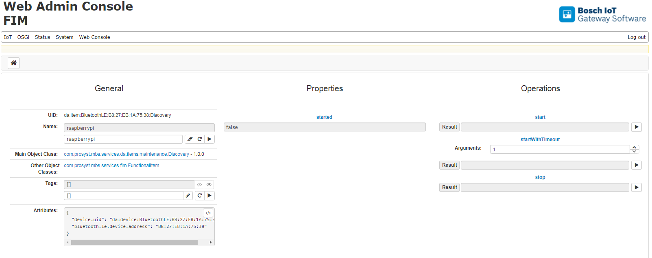Execute the startWithTimeout operation

(x=637, y=165)
